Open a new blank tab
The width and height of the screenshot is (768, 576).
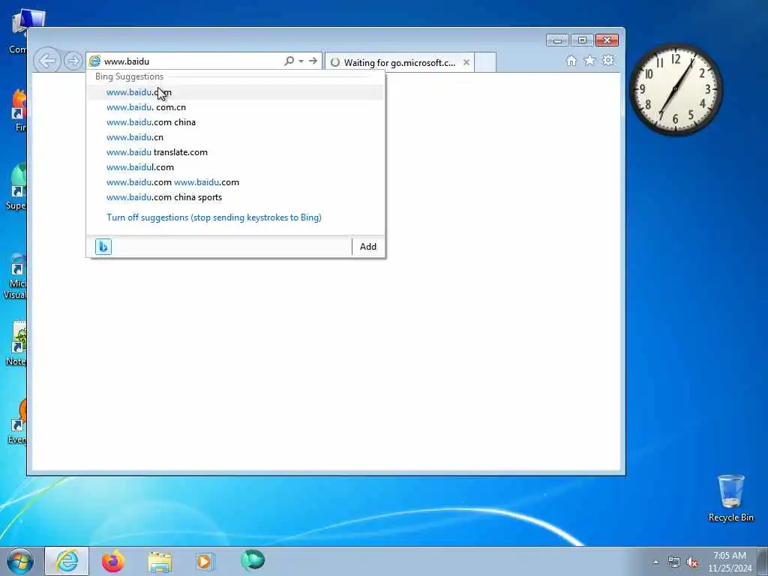[485, 62]
